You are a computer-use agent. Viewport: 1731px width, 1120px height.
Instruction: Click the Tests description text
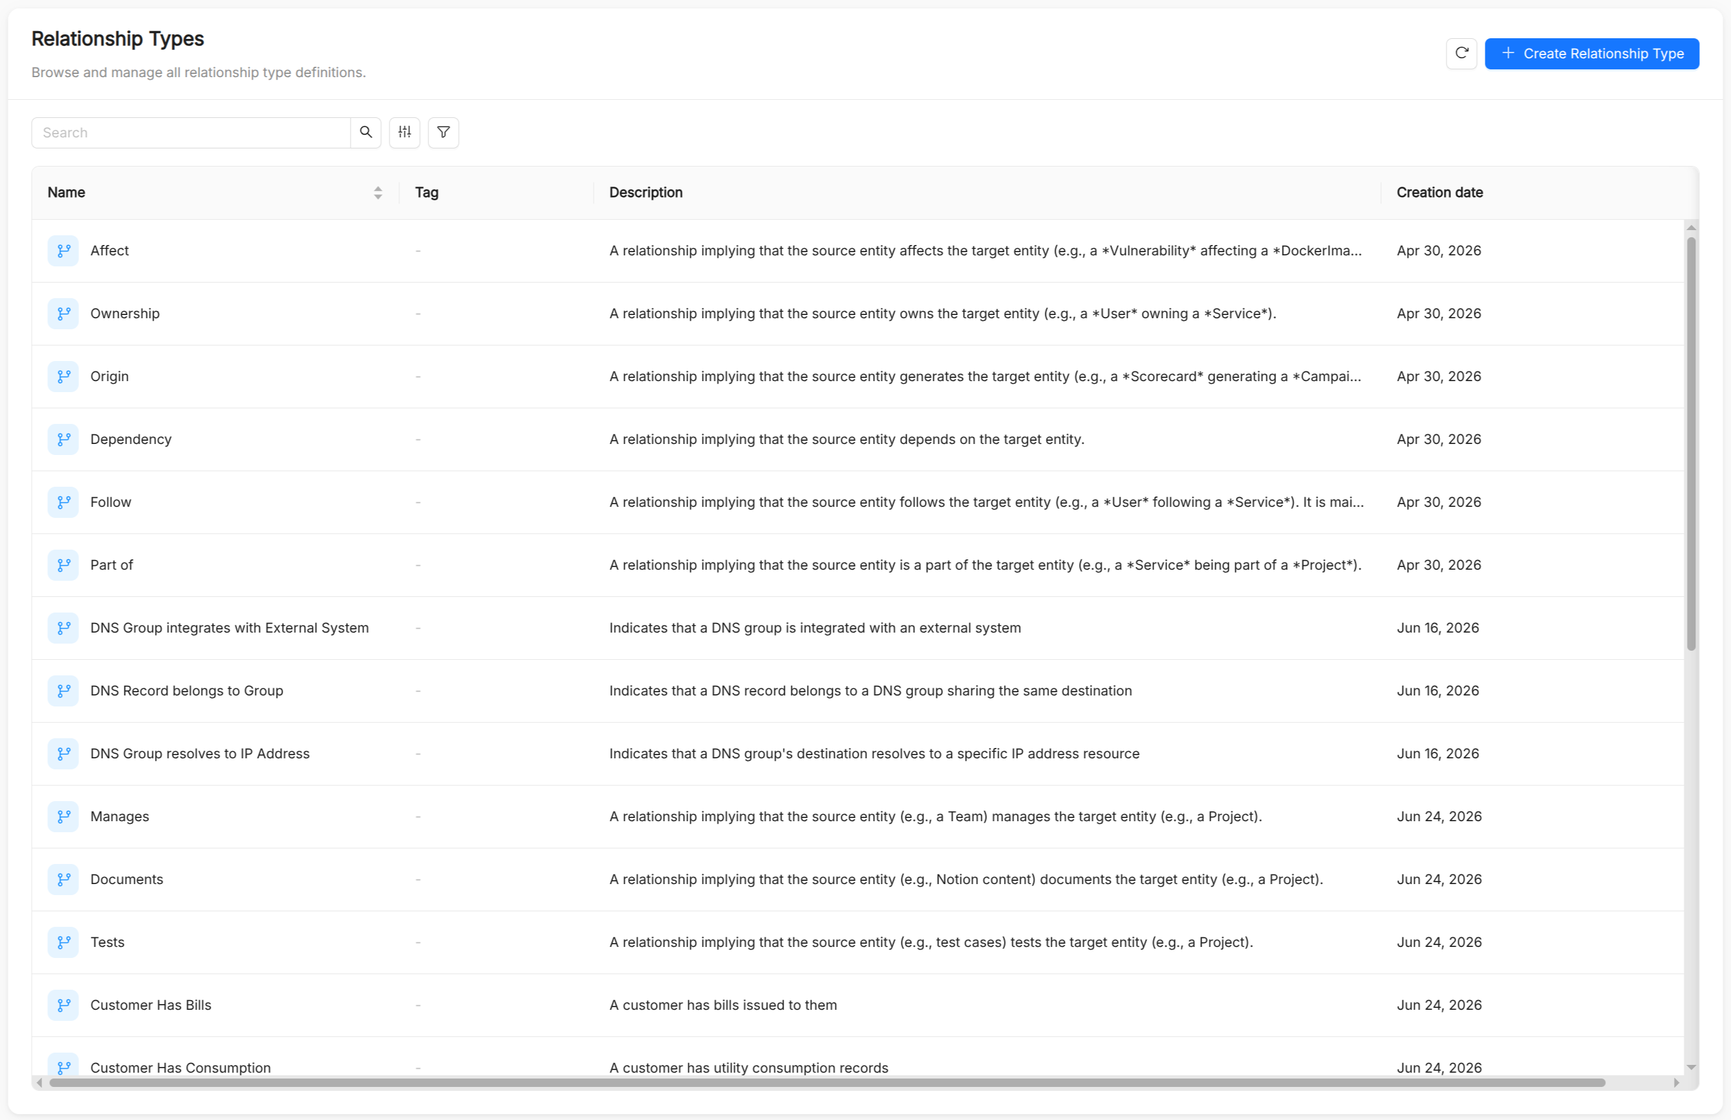931,942
